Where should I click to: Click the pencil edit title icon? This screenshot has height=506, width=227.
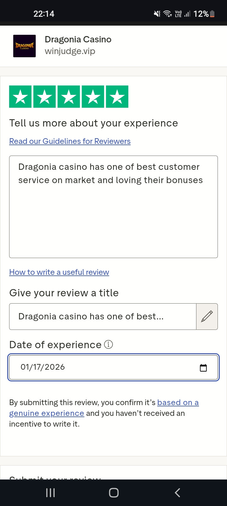point(207,317)
